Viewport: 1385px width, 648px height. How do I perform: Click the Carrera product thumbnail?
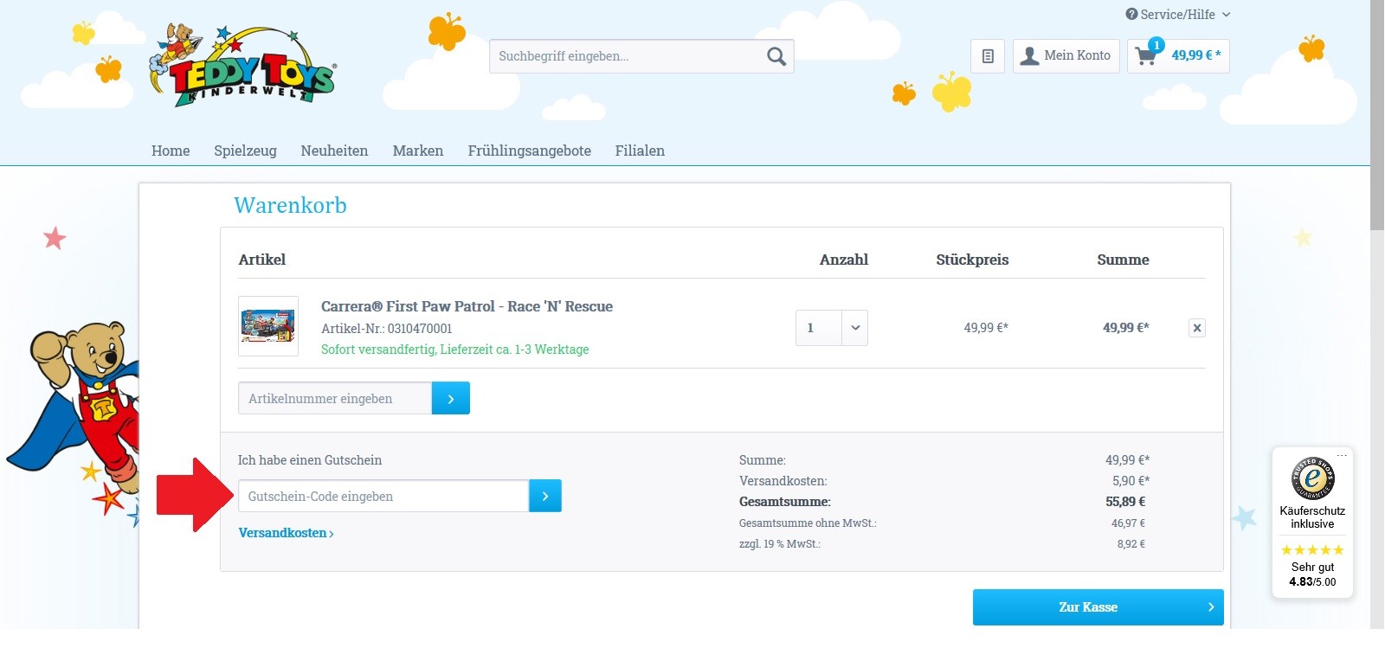coord(268,326)
